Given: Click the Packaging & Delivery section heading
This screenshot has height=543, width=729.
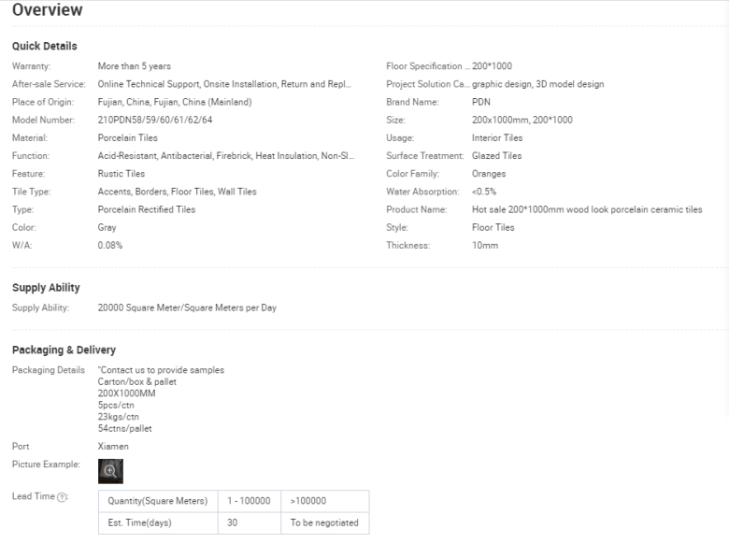Looking at the screenshot, I should point(64,350).
